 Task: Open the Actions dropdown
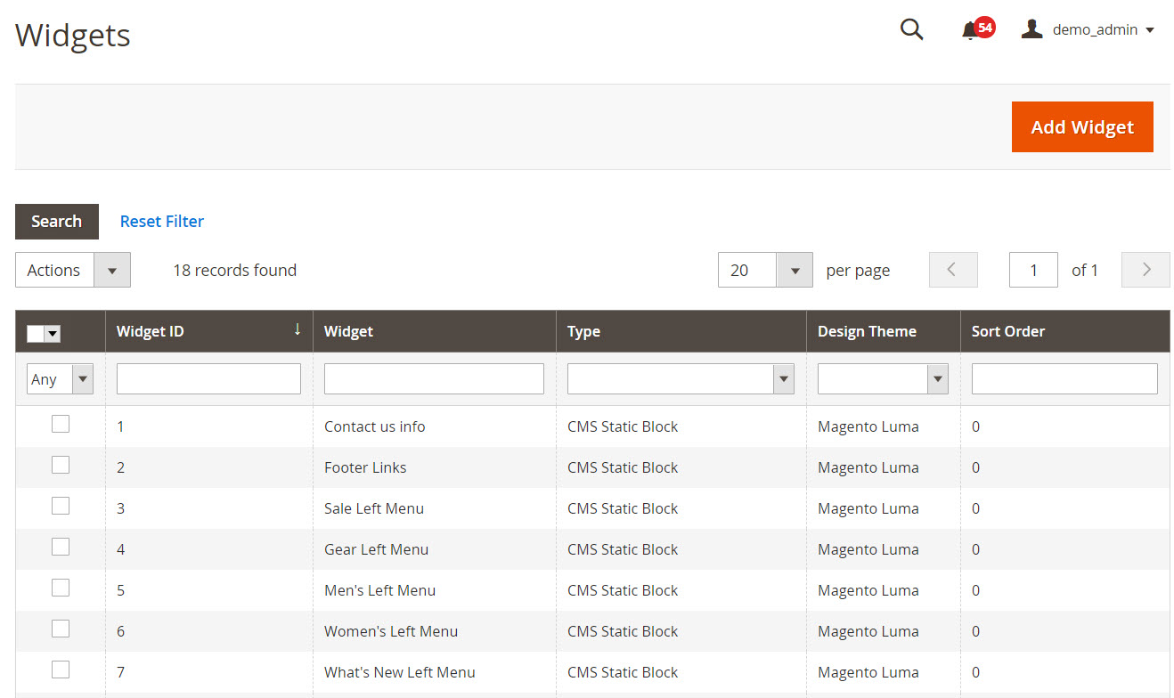click(73, 270)
